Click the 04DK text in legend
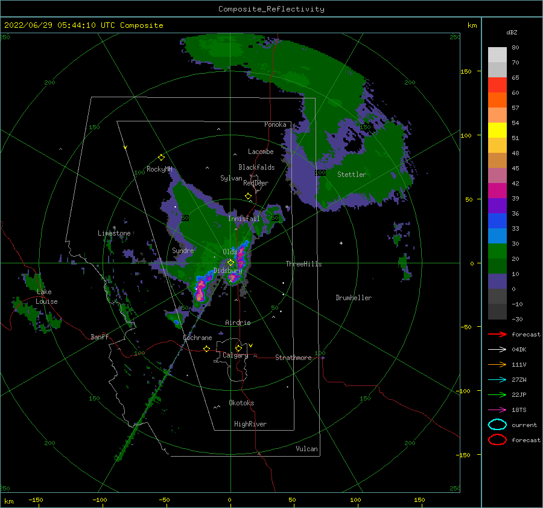543x508 pixels. [519, 350]
